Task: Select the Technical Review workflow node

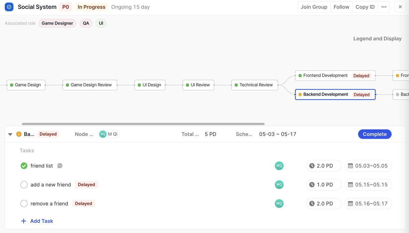Action: point(255,85)
